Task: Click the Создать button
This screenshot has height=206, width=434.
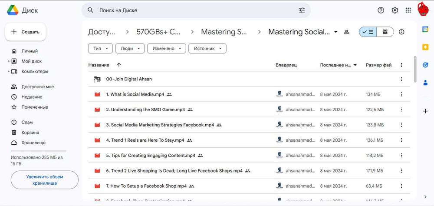Action: point(26,32)
